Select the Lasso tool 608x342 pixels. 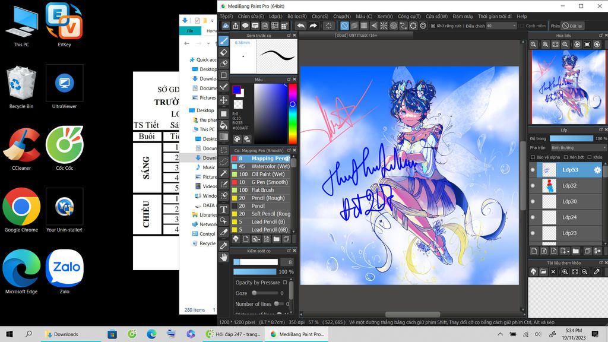(x=224, y=161)
